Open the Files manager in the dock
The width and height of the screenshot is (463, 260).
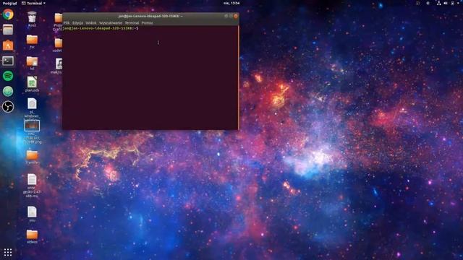(x=8, y=30)
